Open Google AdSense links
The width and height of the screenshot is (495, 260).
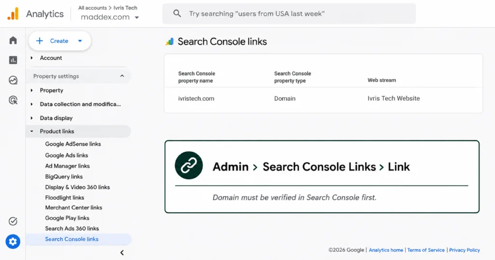(73, 144)
